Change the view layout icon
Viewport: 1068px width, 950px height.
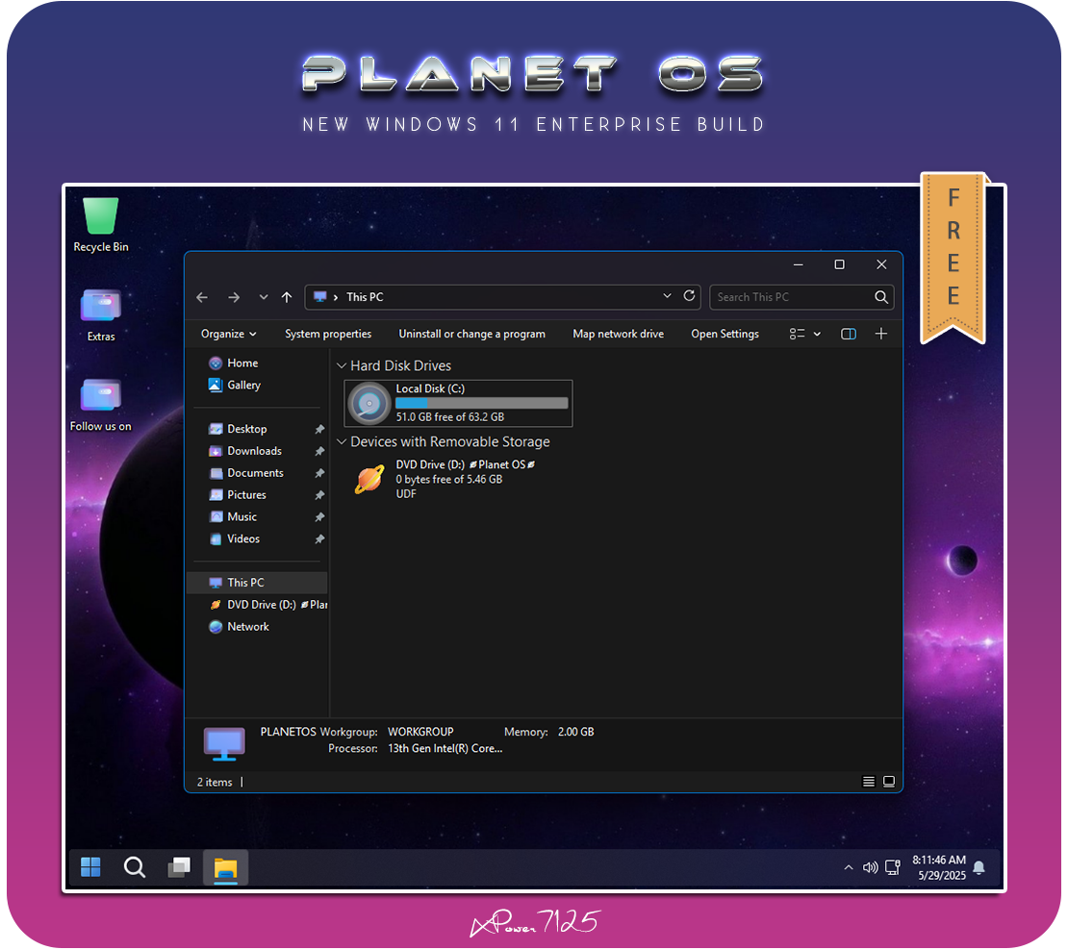[797, 334]
